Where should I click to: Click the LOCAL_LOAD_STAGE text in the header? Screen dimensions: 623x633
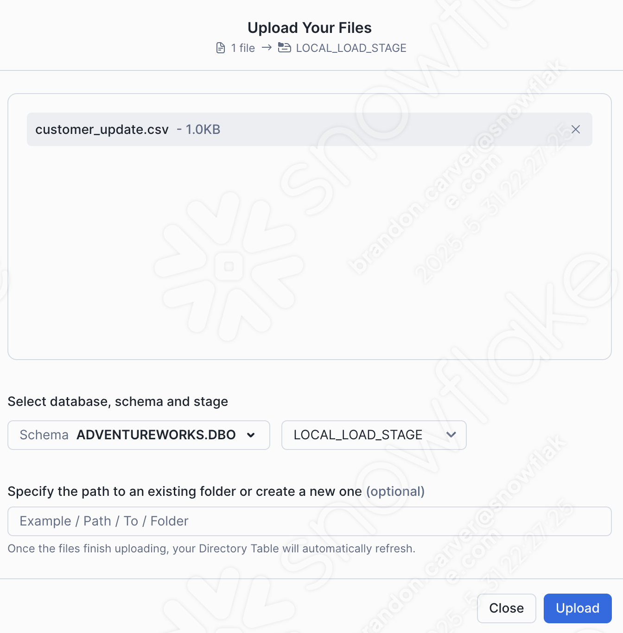point(351,48)
